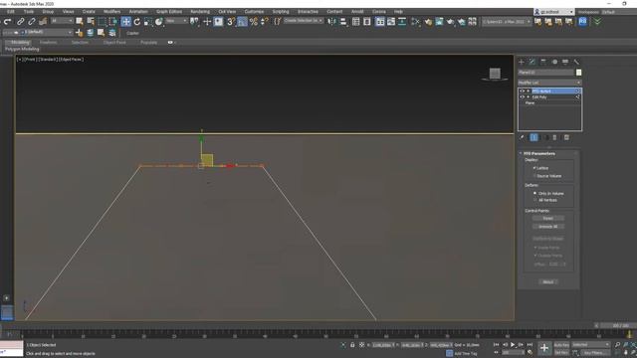Toggle visibility of the FFD modifier

pos(522,91)
